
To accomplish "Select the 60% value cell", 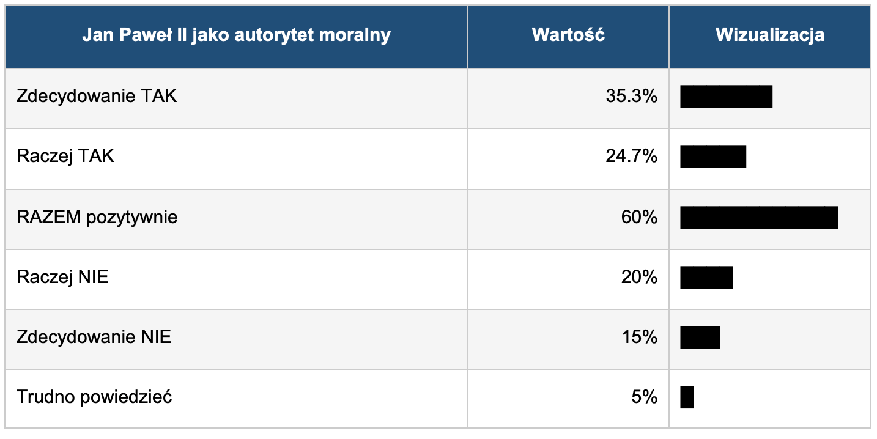I will [x=640, y=217].
